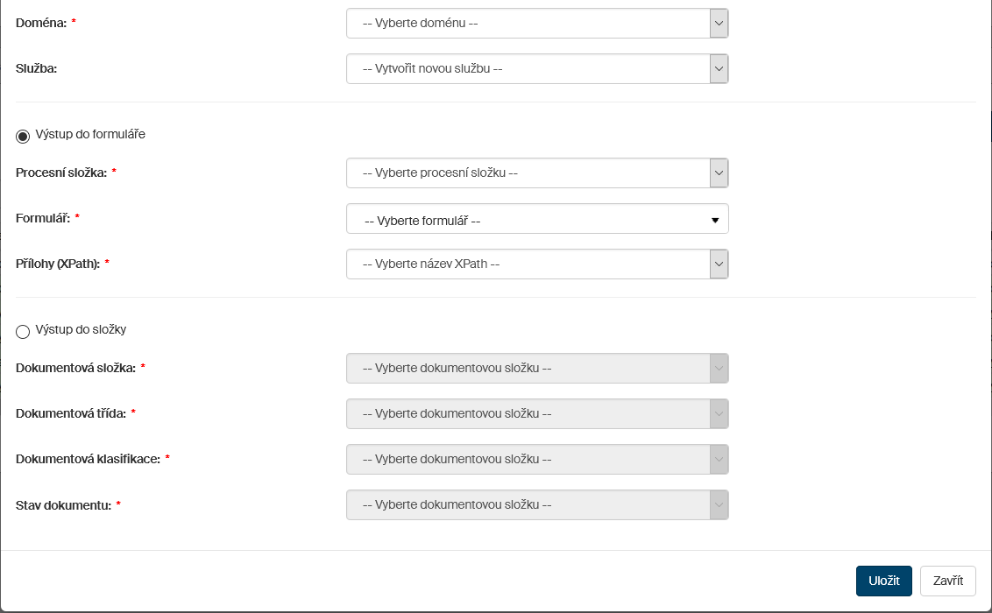
Task: Expand the Formulář select caret
Action: (x=715, y=220)
